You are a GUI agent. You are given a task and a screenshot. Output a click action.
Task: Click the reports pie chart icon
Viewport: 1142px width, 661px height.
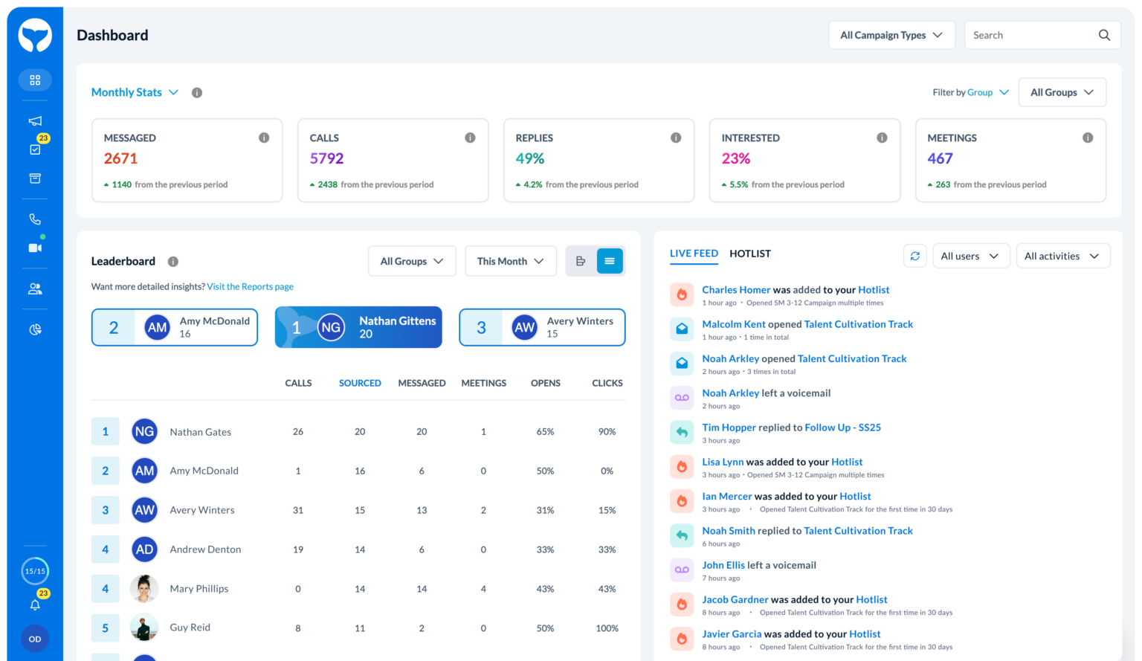[x=35, y=329]
